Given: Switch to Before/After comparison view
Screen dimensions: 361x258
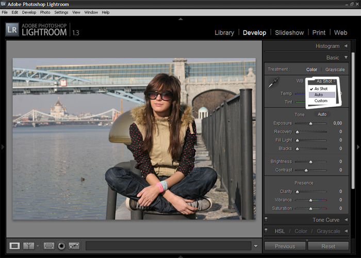Looking at the screenshot, I should point(29,246).
